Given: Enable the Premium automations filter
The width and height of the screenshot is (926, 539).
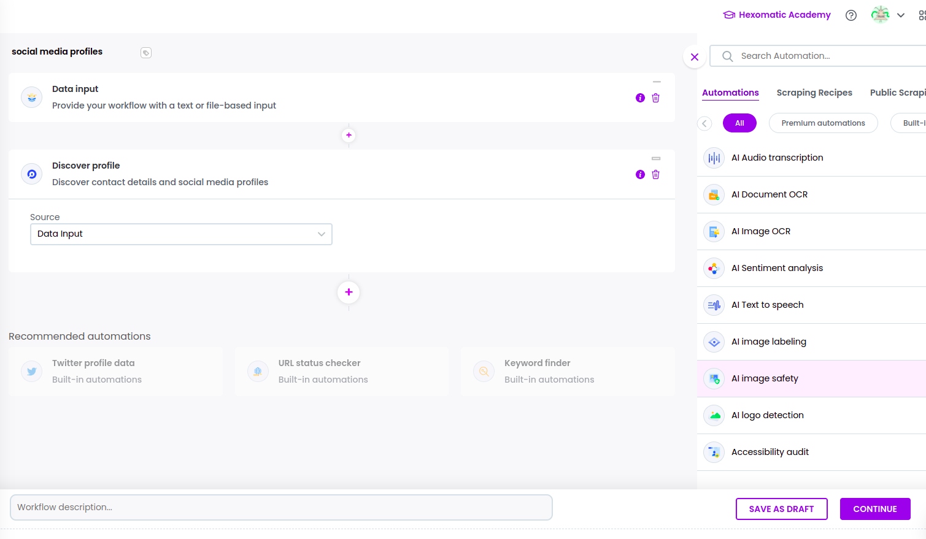Looking at the screenshot, I should (823, 123).
